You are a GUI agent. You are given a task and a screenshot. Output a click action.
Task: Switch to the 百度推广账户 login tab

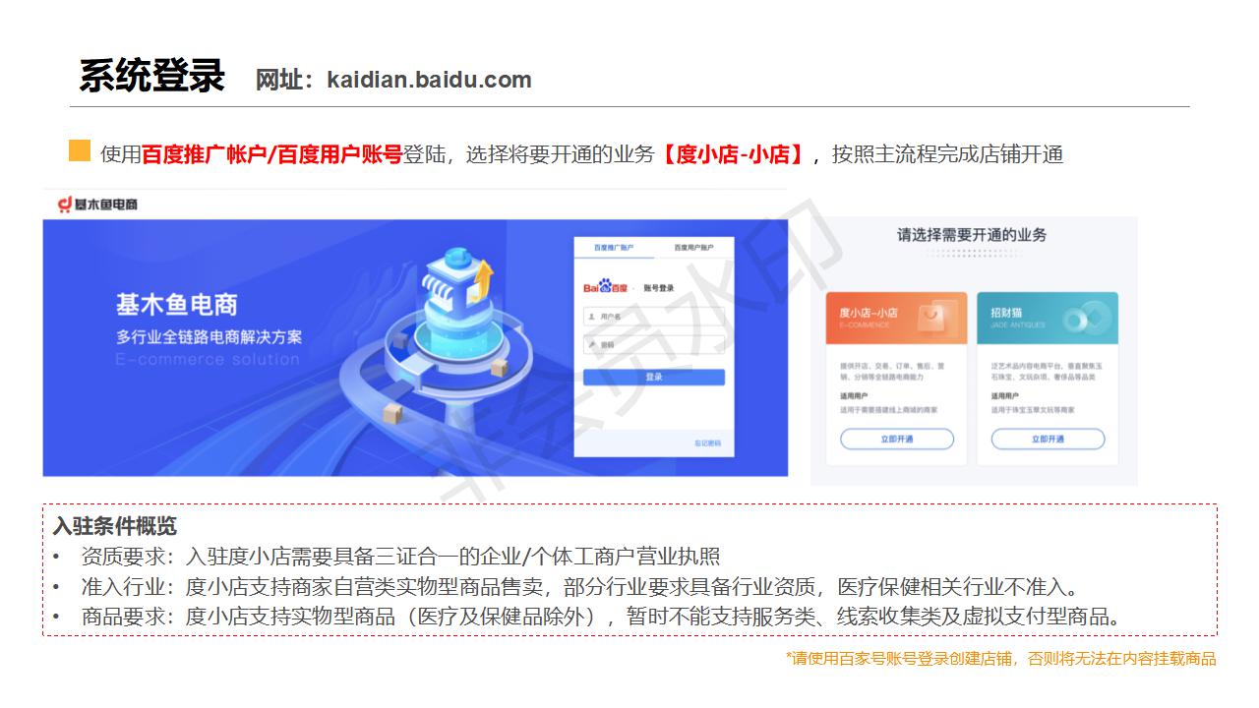[x=614, y=248]
